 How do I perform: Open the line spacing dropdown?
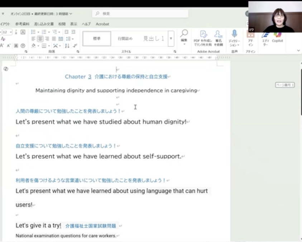click(70, 39)
